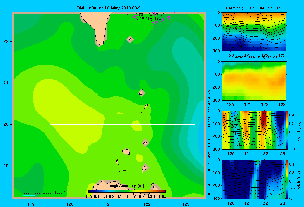The width and height of the screenshot is (304, 207).
Task: Click the -0.5 tick on height anomaly bar
Action: tap(88, 197)
